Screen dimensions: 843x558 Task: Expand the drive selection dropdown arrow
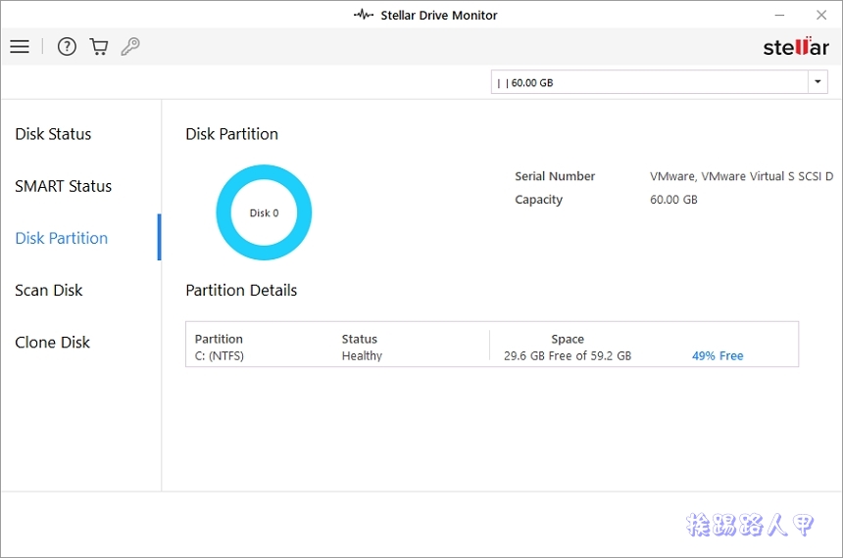[818, 82]
